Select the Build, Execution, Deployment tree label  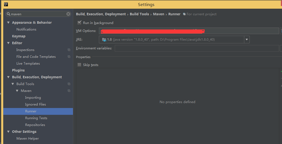[x=37, y=77]
